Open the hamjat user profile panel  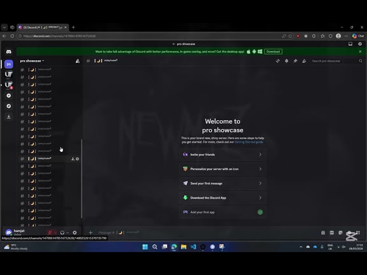24,232
